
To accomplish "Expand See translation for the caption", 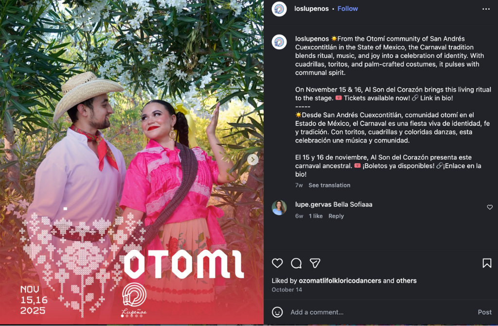I will [x=329, y=185].
